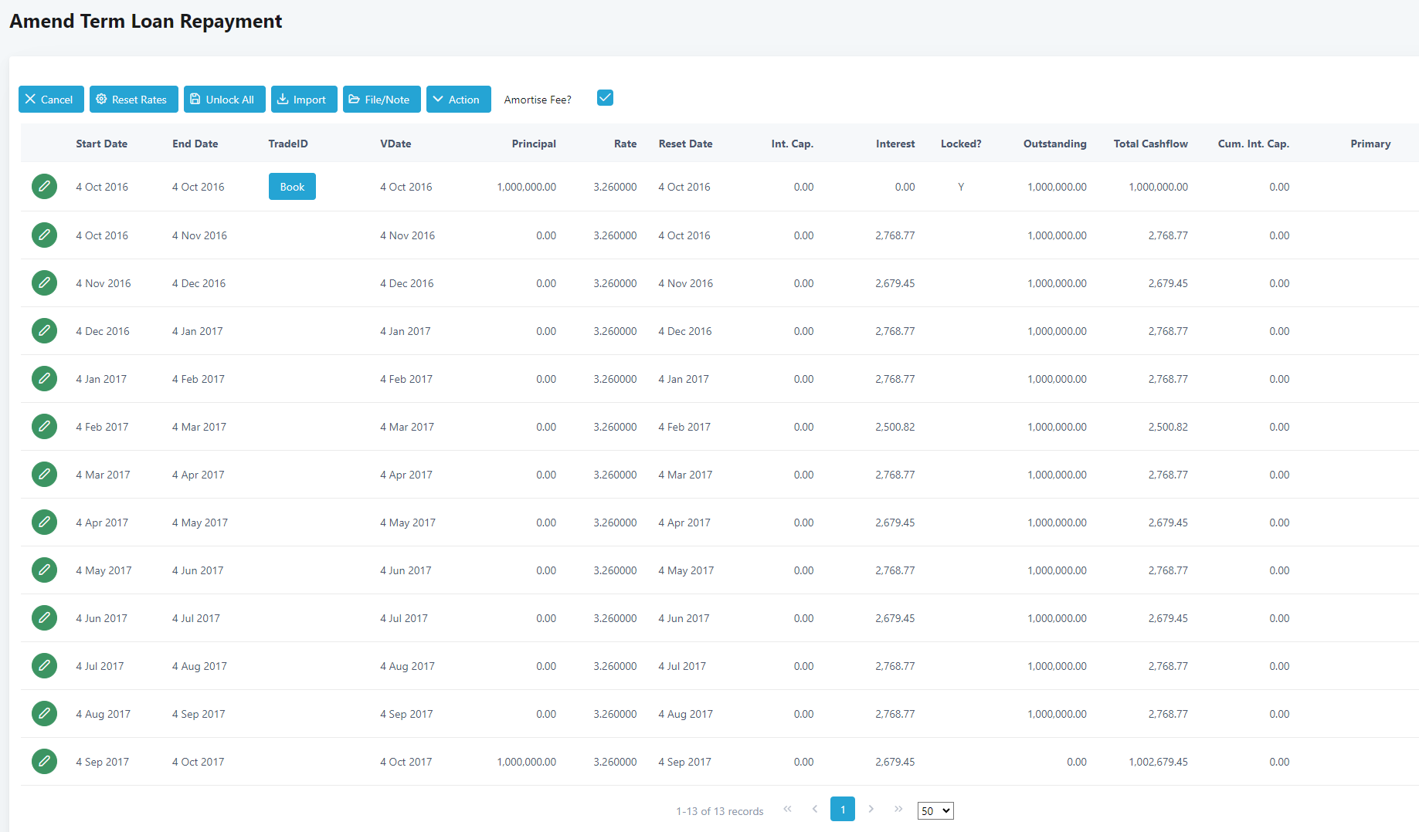1419x832 pixels.
Task: Untick the Amortise Fee checkbox
Action: click(x=605, y=98)
